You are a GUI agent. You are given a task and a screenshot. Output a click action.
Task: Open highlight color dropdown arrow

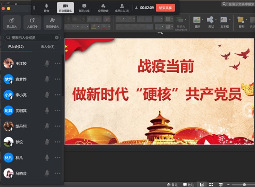(x=99, y=26)
